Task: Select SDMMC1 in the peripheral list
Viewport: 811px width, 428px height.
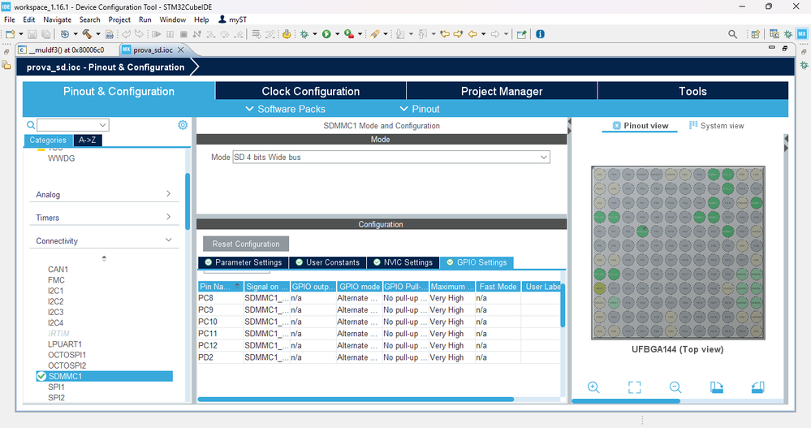Action: (104, 376)
